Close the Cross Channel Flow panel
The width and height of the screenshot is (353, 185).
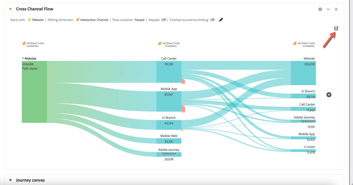pos(336,9)
